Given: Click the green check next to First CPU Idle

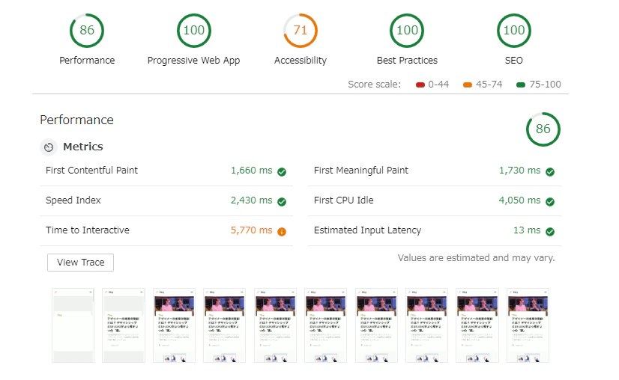Looking at the screenshot, I should (550, 202).
